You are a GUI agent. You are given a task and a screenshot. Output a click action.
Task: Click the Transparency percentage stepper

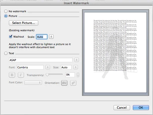click(78, 75)
